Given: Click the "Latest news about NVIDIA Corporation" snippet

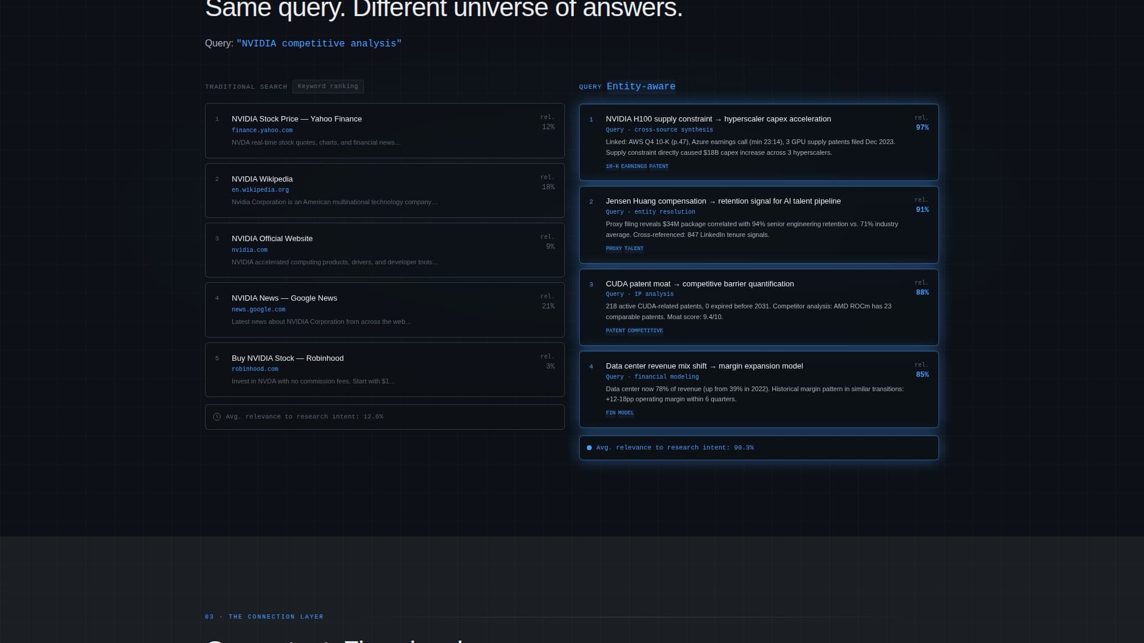Looking at the screenshot, I should pyautogui.click(x=322, y=322).
